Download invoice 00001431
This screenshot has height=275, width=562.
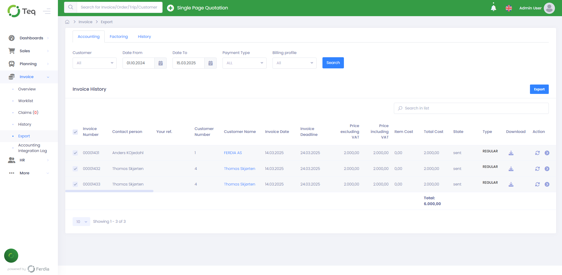(x=511, y=153)
